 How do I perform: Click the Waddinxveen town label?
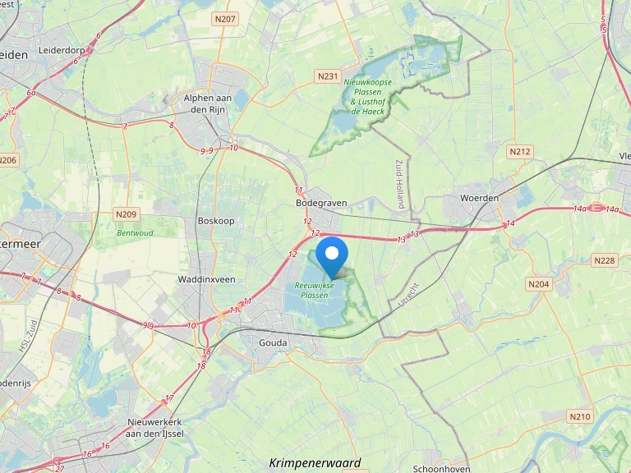tap(206, 279)
